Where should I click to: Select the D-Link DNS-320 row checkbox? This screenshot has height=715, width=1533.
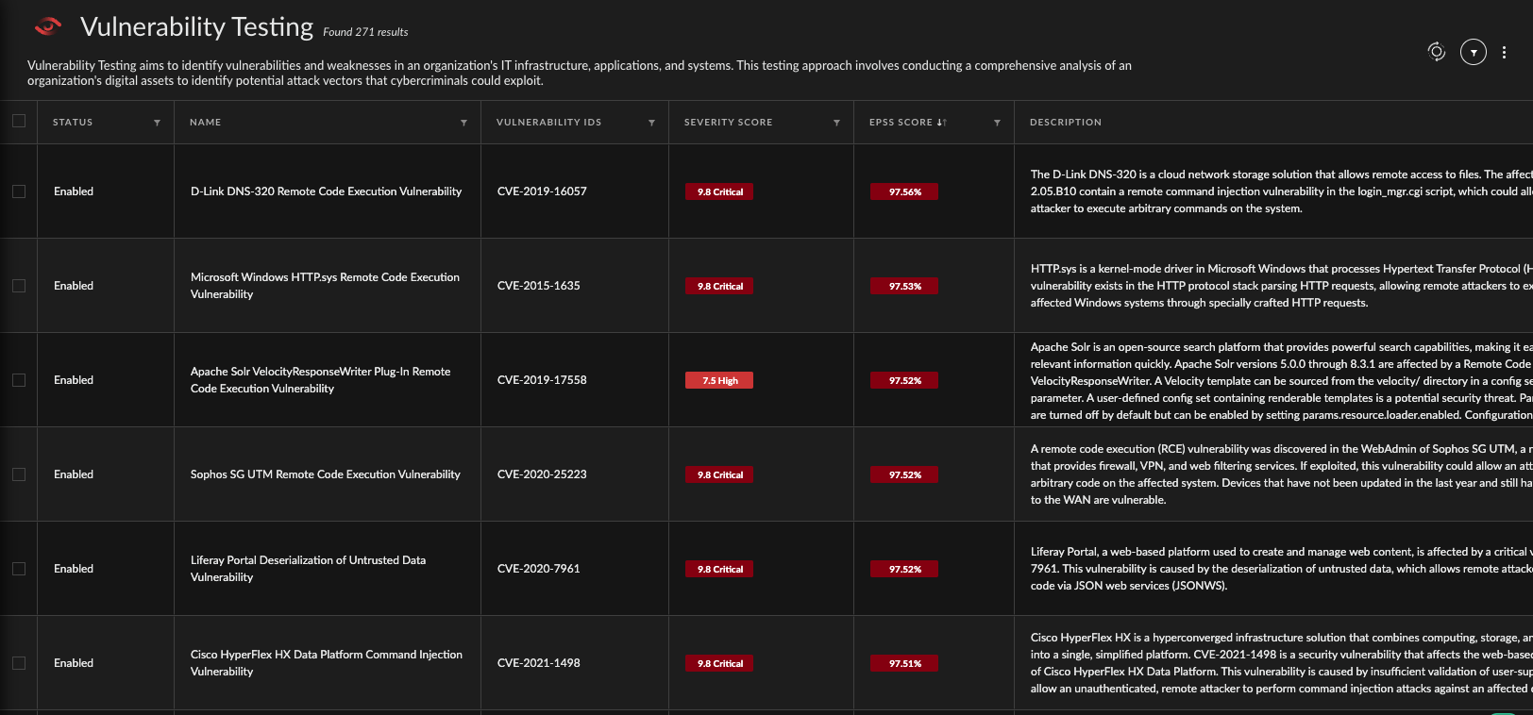19,191
